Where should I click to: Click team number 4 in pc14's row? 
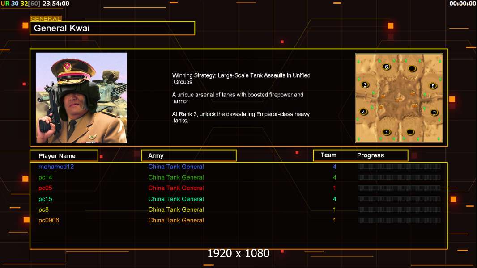(x=334, y=177)
